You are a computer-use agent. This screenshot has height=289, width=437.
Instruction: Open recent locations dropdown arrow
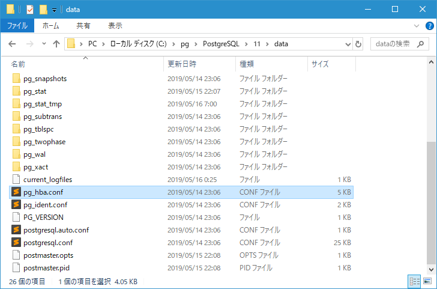tap(44, 44)
